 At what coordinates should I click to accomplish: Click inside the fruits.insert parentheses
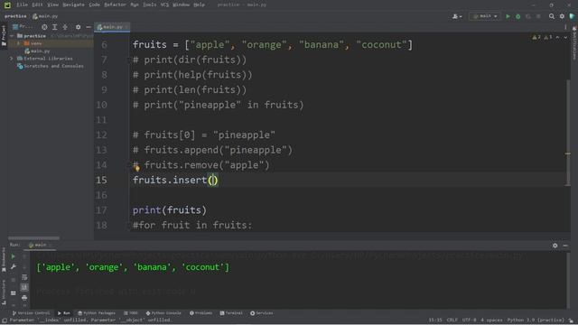click(213, 180)
